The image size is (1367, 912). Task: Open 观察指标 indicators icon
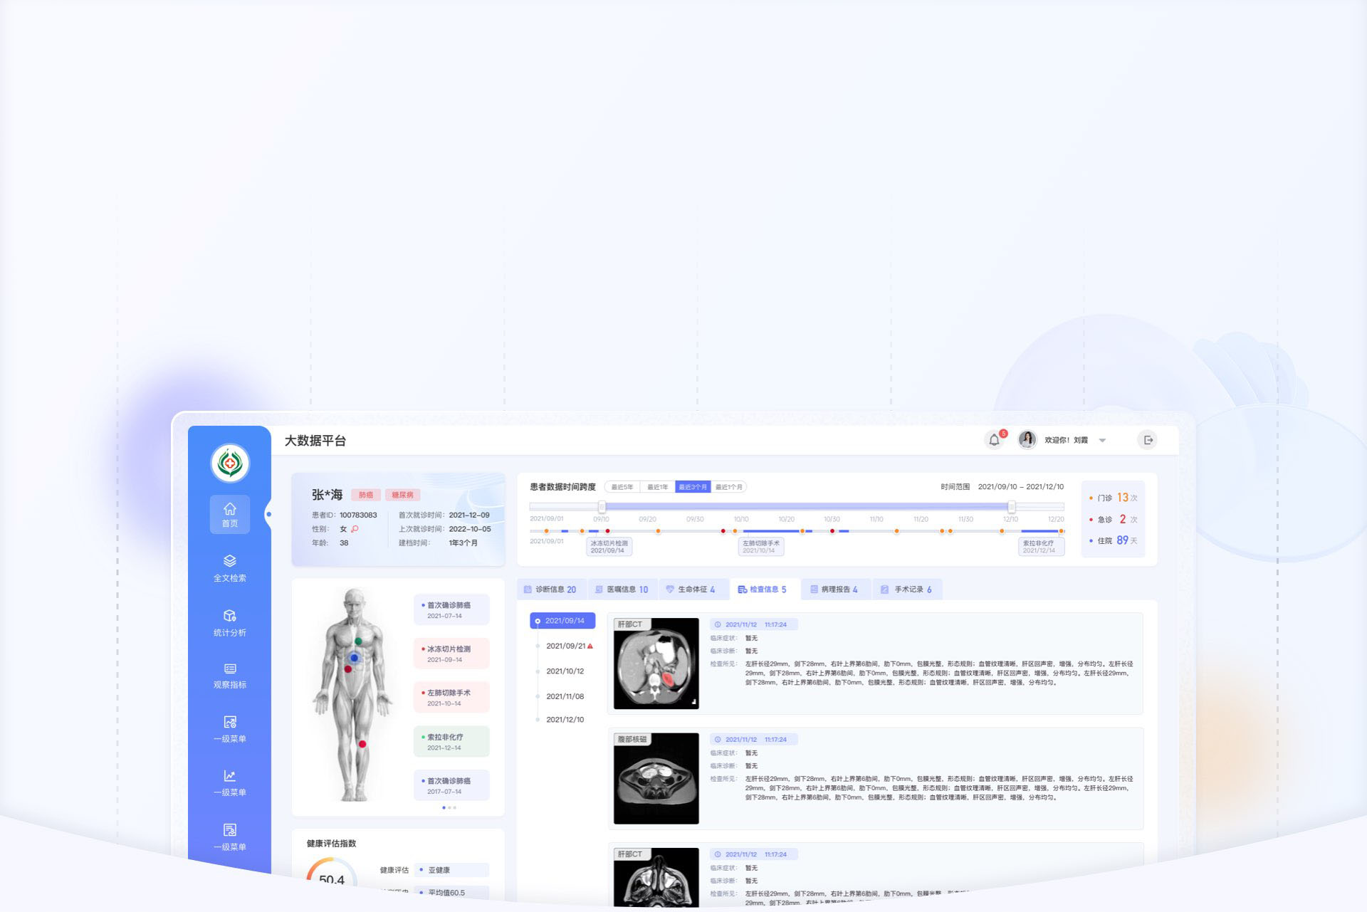click(229, 669)
